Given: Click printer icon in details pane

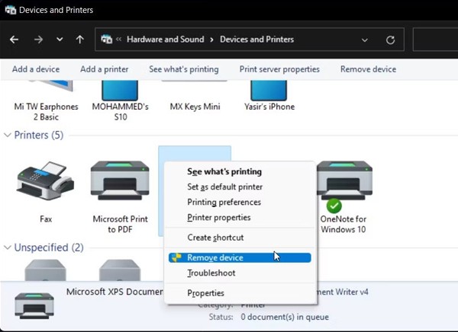Looking at the screenshot, I should 34,306.
